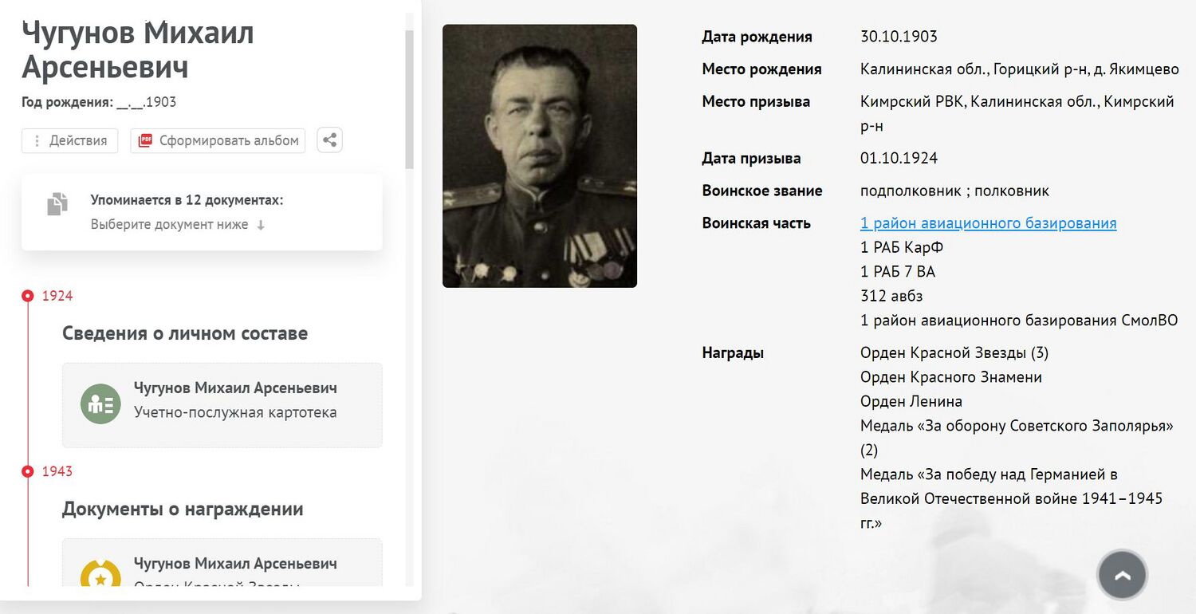Click the Сведения о личном составе heading
The image size is (1196, 614).
[185, 333]
